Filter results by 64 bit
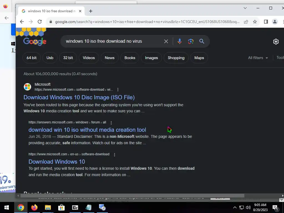 point(32,58)
